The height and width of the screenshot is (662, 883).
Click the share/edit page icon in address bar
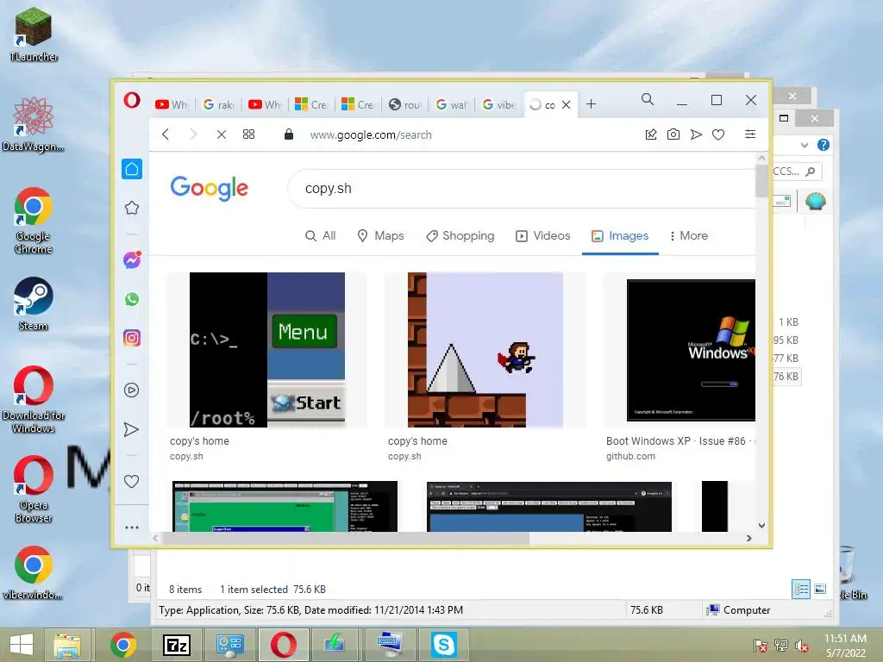[x=651, y=134]
